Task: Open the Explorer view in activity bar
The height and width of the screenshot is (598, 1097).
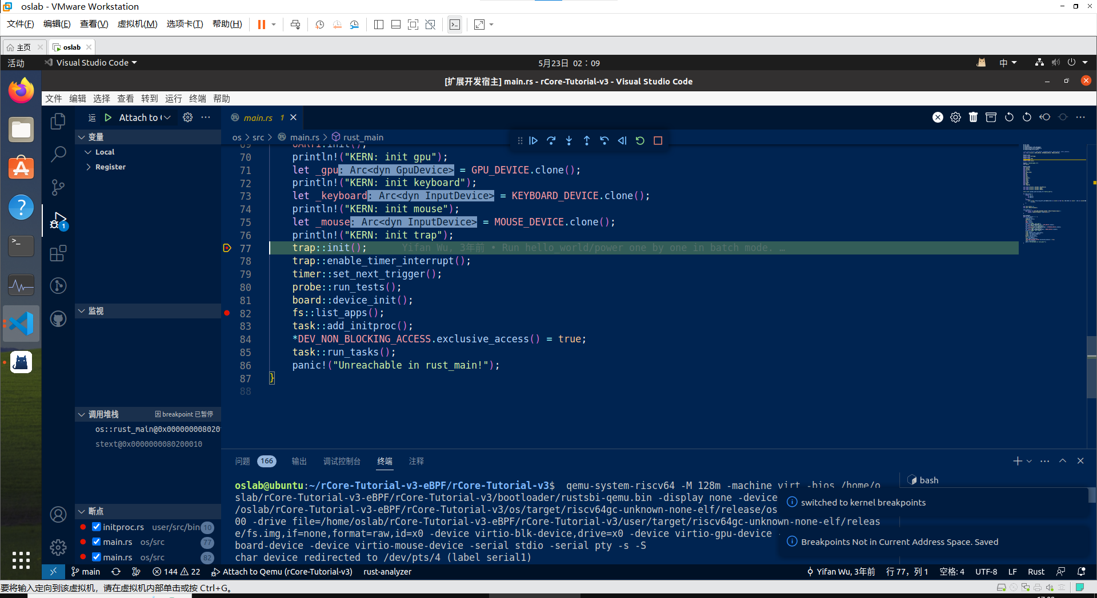Action: point(58,120)
